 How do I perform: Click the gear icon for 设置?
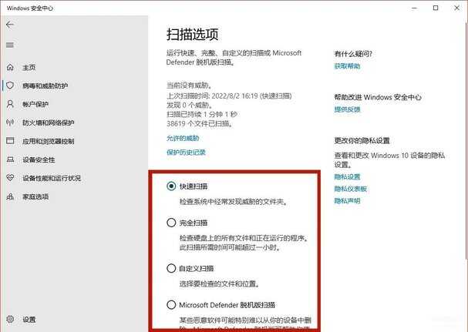pyautogui.click(x=10, y=319)
